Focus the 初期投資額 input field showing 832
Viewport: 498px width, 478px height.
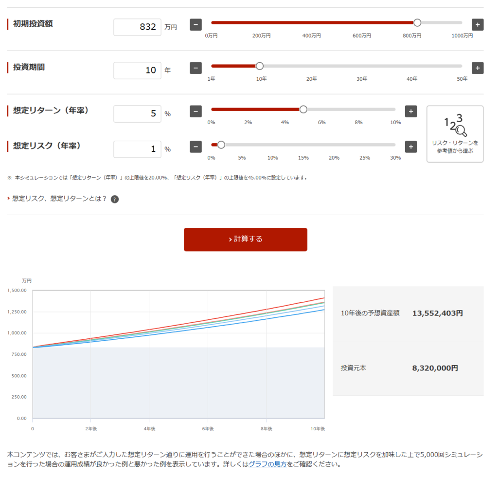137,27
